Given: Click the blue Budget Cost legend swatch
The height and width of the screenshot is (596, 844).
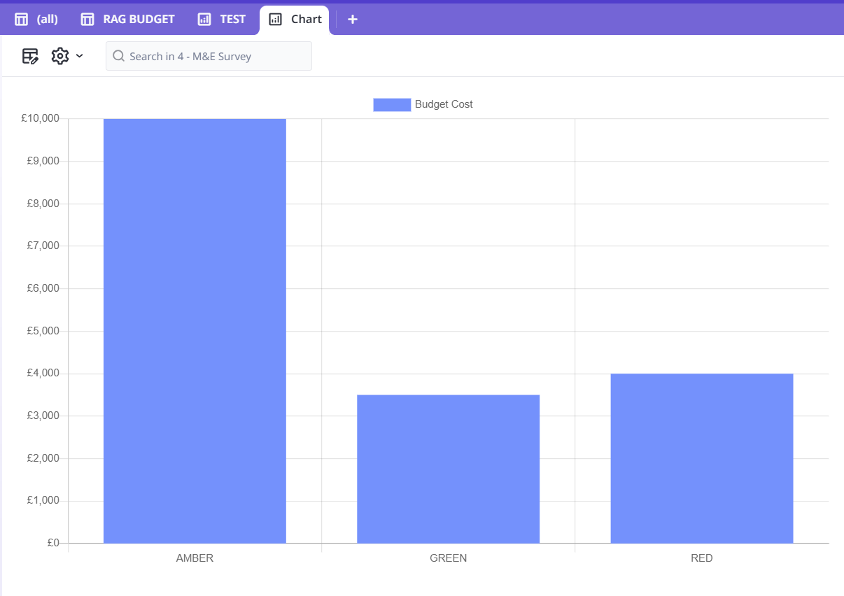Looking at the screenshot, I should pos(392,104).
